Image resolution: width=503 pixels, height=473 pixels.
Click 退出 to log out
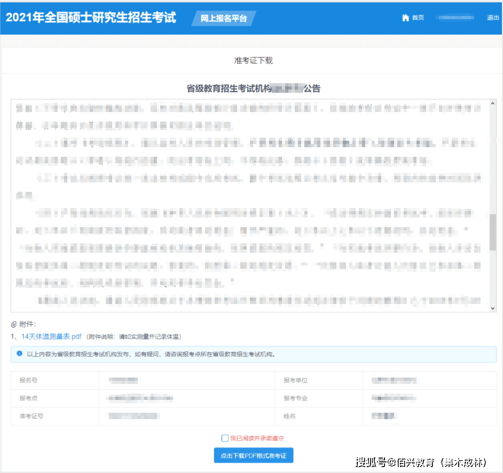coord(493,18)
